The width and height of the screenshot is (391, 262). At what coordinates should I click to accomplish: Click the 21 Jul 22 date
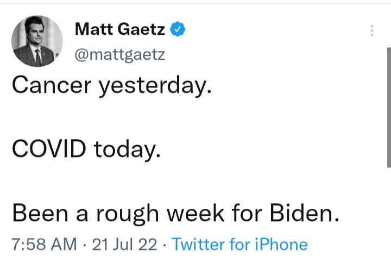[126, 245]
